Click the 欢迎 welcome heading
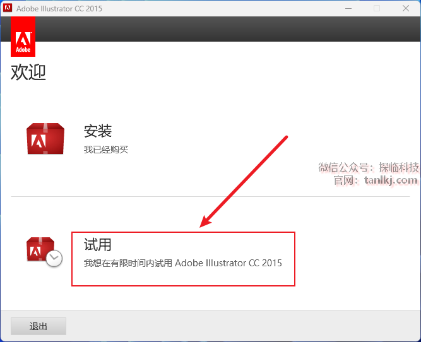 [x=28, y=72]
